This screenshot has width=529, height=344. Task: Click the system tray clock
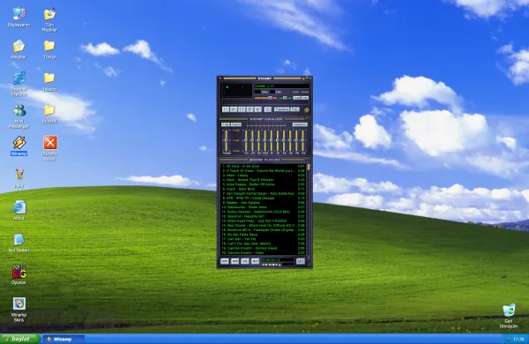point(518,339)
